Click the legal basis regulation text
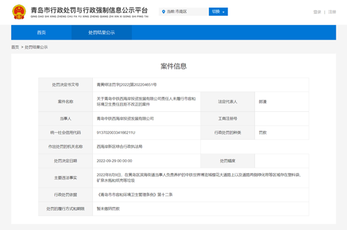Image resolution: width=347 pixels, height=230 pixels. [135, 194]
